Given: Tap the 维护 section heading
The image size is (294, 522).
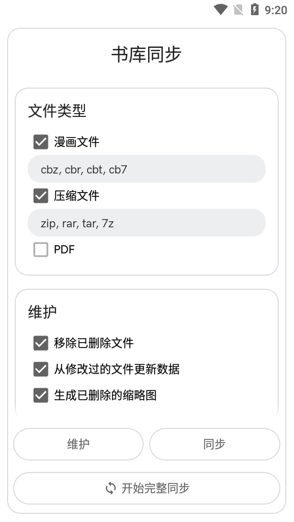Looking at the screenshot, I should (x=42, y=312).
